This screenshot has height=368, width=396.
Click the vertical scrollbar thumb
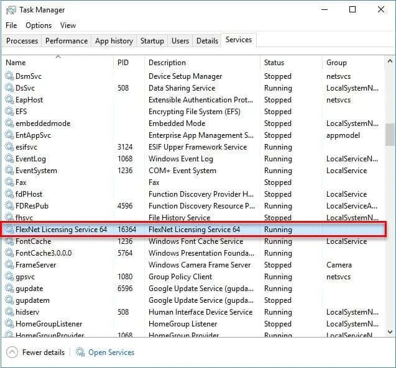[390, 134]
